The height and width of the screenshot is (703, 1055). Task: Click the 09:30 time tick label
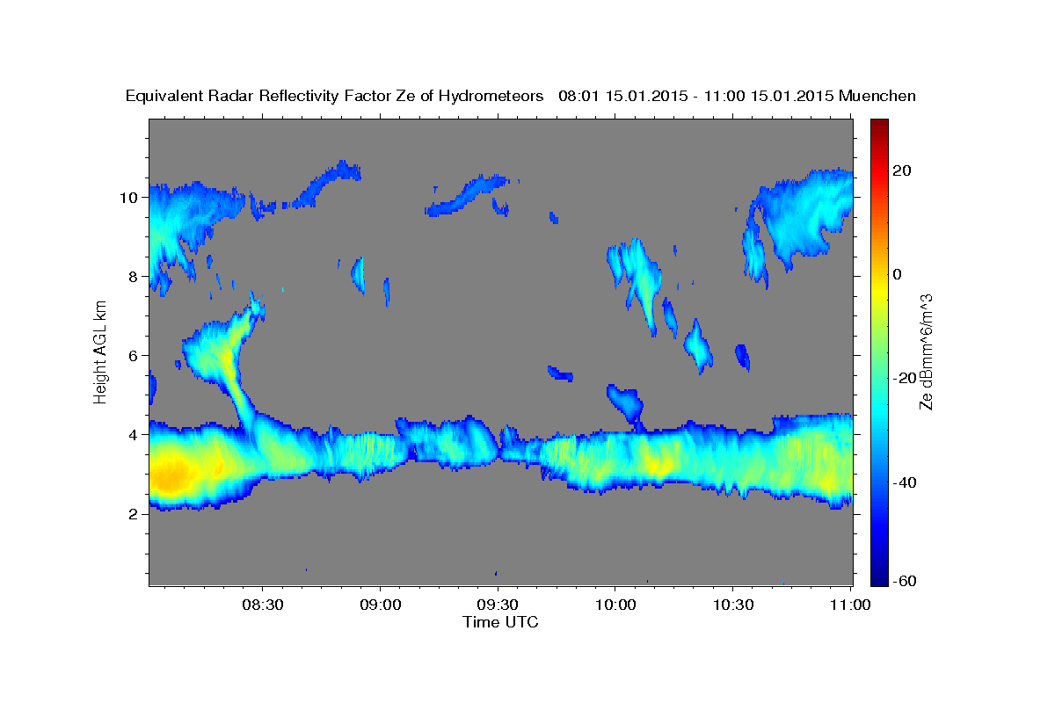[498, 605]
